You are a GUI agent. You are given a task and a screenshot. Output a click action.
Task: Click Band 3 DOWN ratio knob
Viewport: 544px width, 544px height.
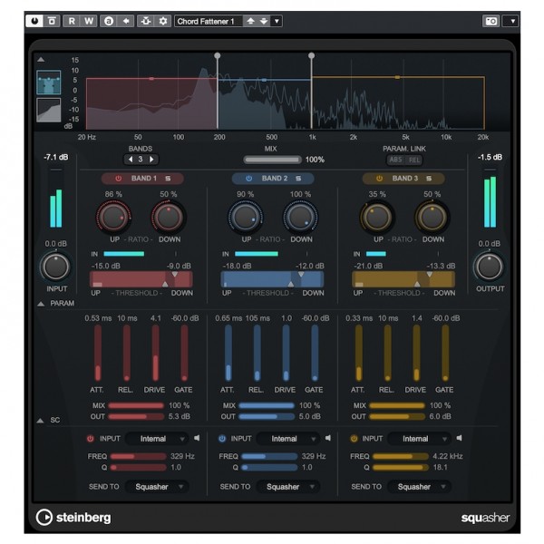point(432,217)
